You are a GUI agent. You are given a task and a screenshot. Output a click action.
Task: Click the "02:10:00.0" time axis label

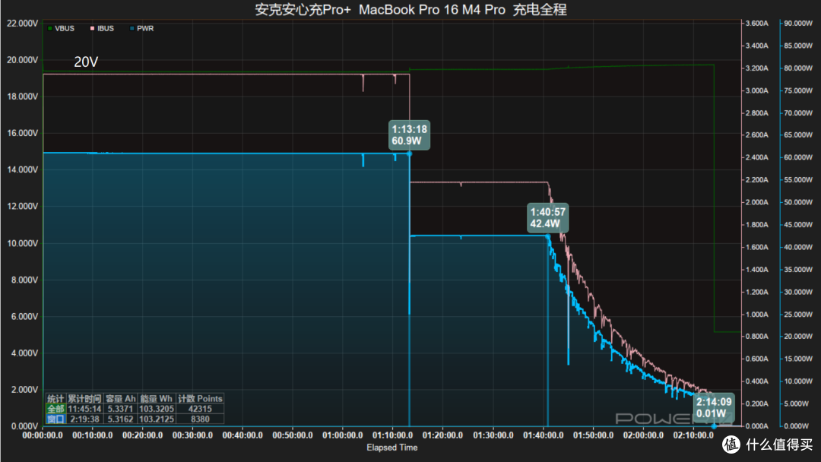(x=693, y=435)
